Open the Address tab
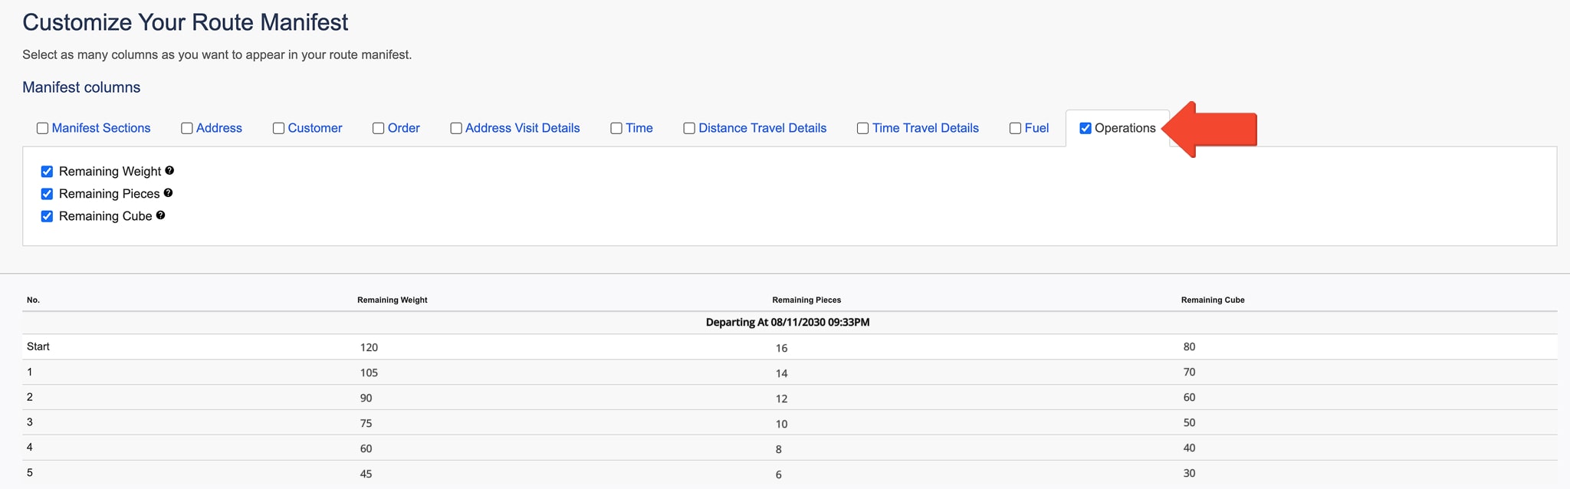 (x=219, y=128)
